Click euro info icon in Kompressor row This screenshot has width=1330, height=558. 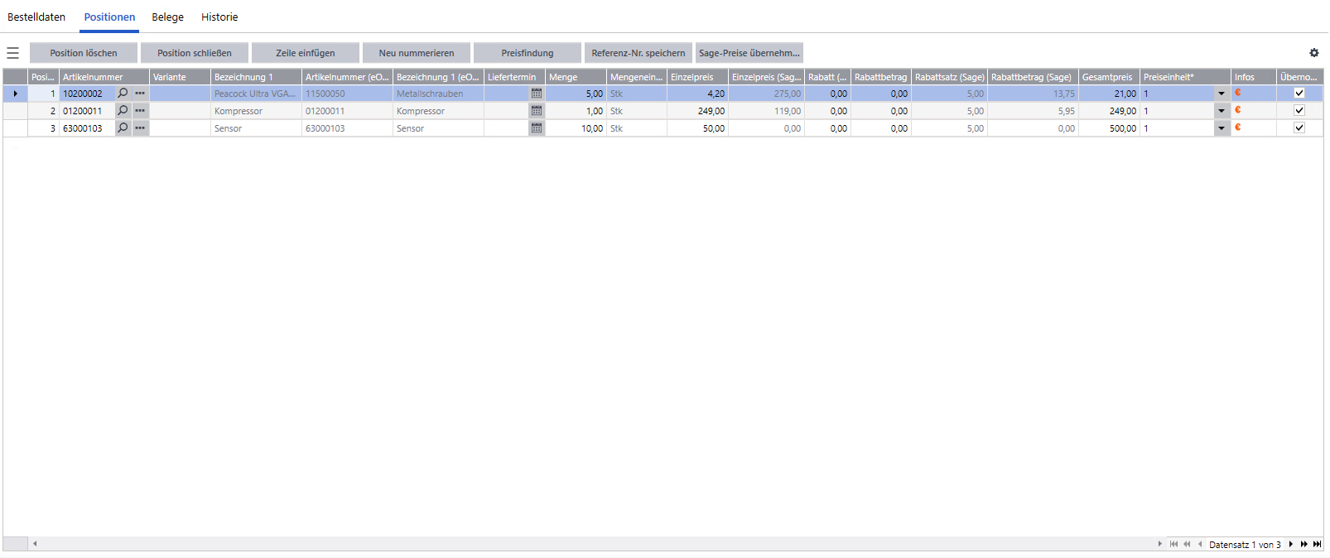[1238, 110]
